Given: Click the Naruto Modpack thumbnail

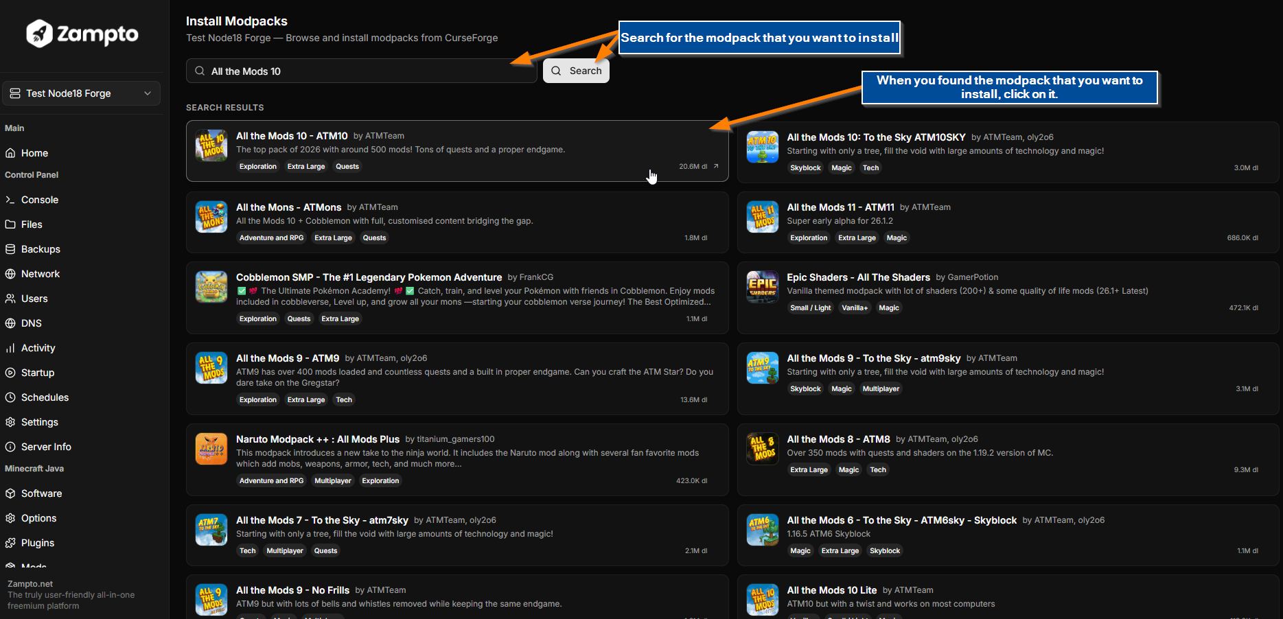Looking at the screenshot, I should [211, 449].
